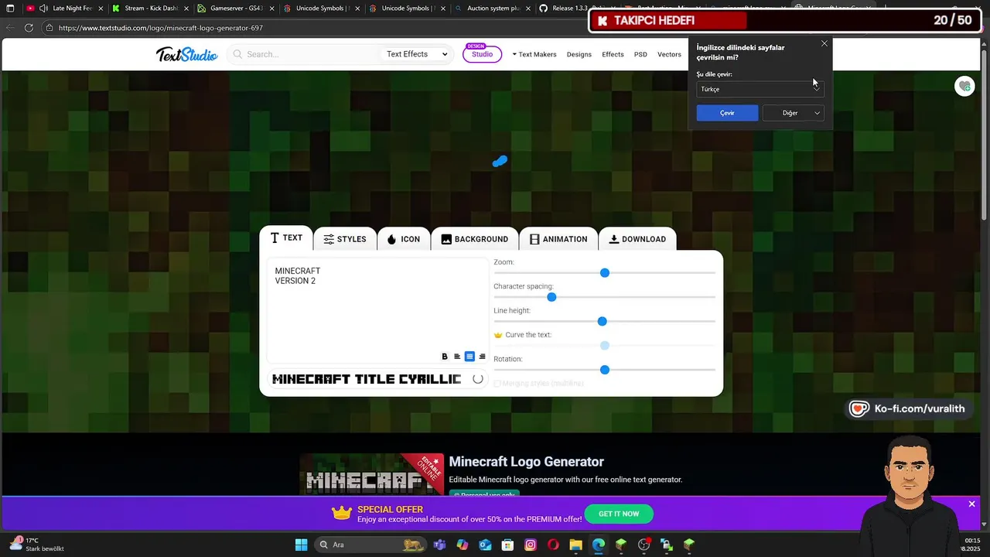This screenshot has width=990, height=557.
Task: Dismiss the special offer banner
Action: (972, 504)
